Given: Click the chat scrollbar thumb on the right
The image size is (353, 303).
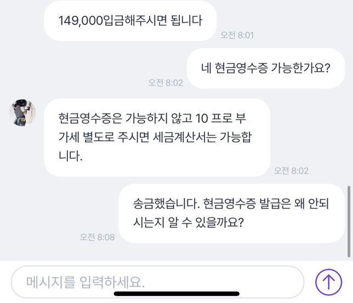Looking at the screenshot, I should tap(349, 221).
